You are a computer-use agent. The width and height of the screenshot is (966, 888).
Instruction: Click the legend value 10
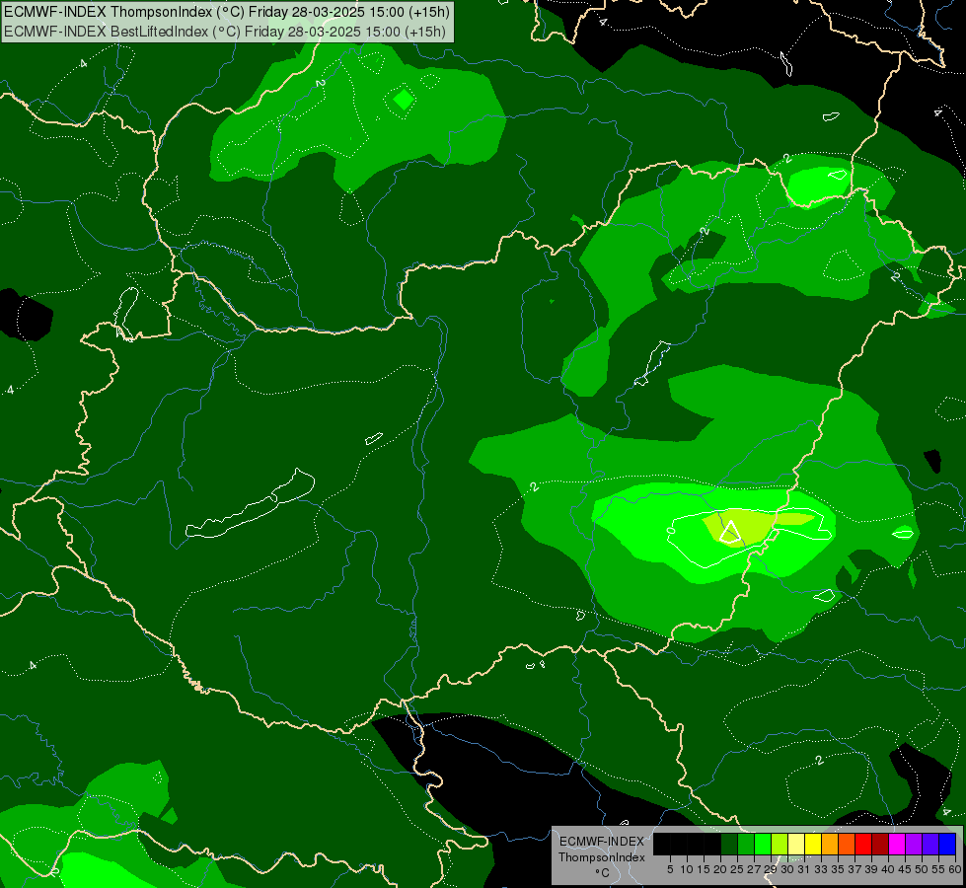pyautogui.click(x=687, y=869)
